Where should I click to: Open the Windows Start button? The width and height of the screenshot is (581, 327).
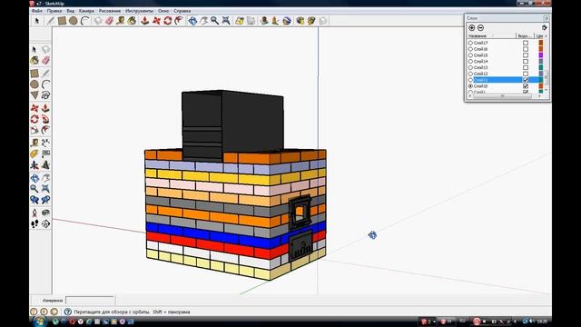pyautogui.click(x=39, y=322)
